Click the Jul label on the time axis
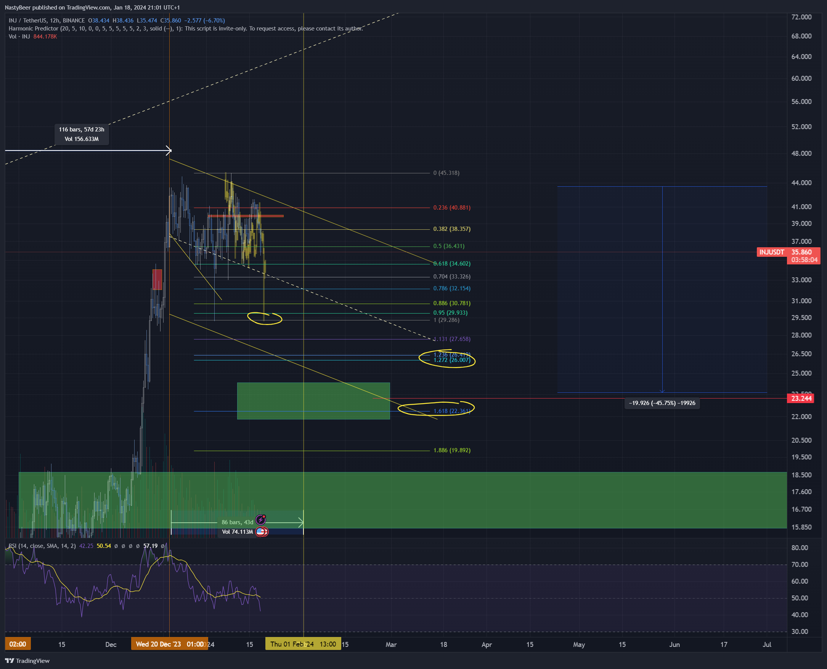The width and height of the screenshot is (827, 669). [x=767, y=644]
